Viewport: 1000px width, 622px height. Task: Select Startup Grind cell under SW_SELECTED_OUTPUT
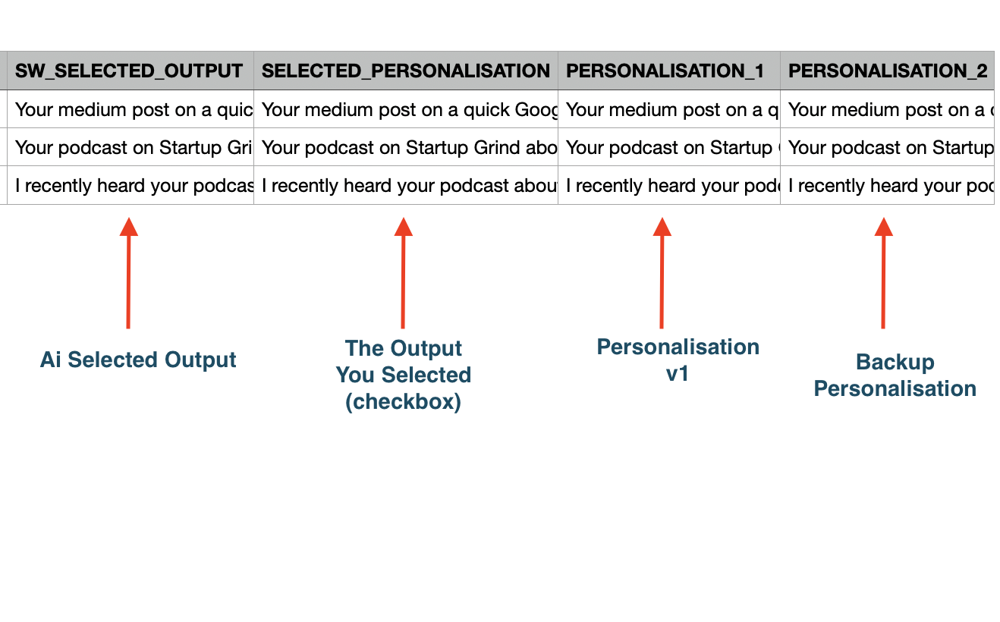[x=130, y=148]
